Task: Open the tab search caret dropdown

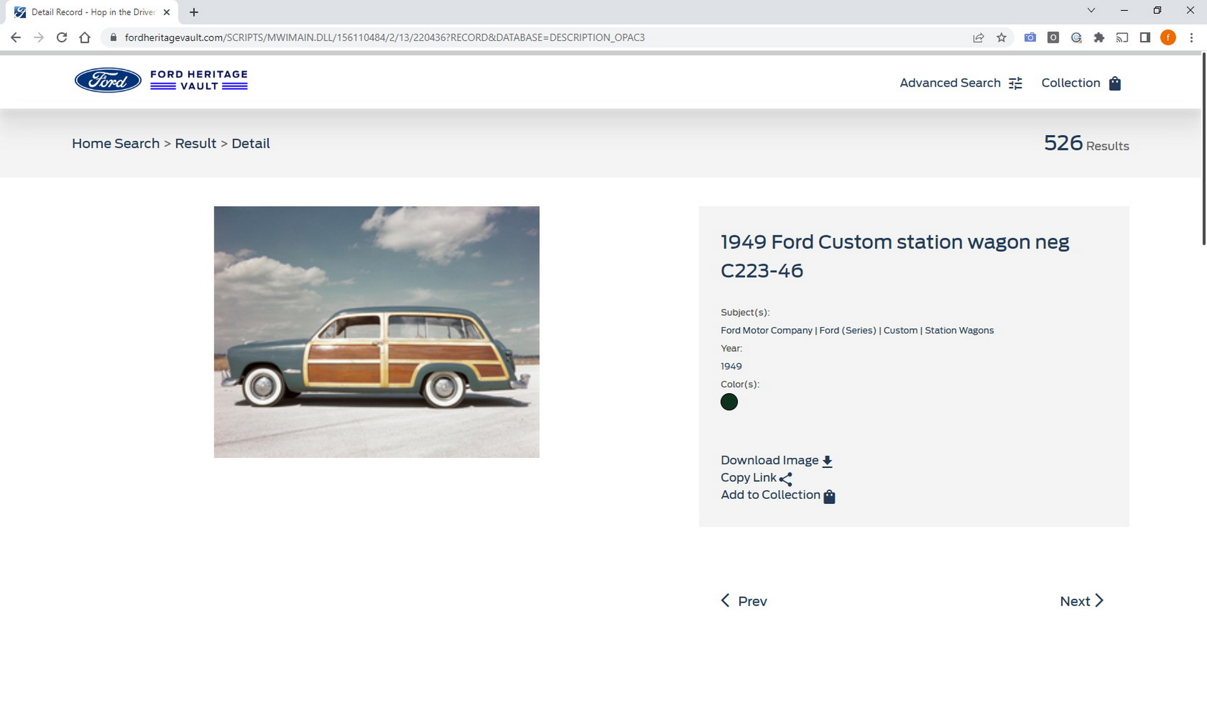Action: [x=1090, y=10]
